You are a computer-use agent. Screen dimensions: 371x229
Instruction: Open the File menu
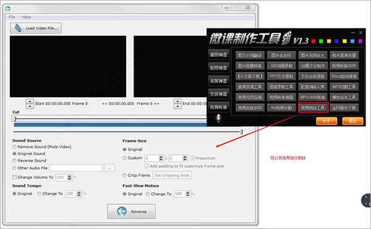tap(12, 17)
